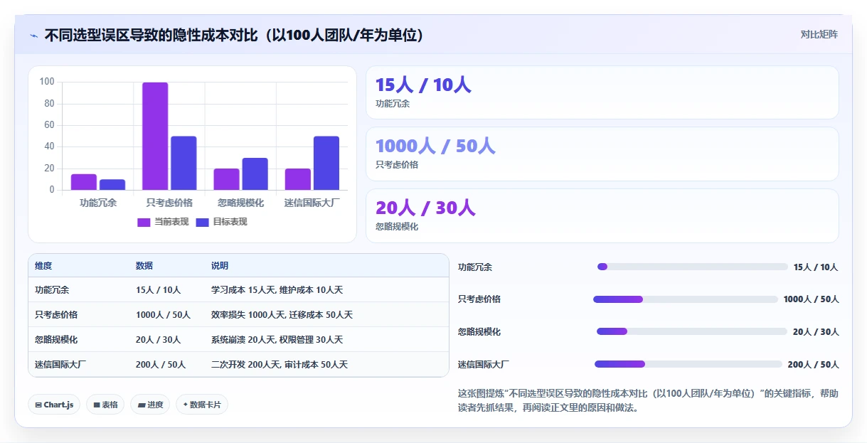
Task: Click the 表格 tag chip
Action: pyautogui.click(x=105, y=405)
